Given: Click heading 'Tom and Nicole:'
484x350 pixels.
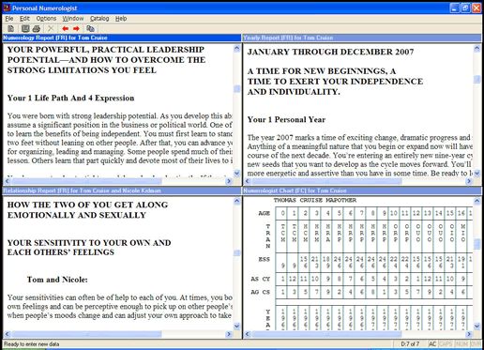Looking at the screenshot, I should (57, 280).
